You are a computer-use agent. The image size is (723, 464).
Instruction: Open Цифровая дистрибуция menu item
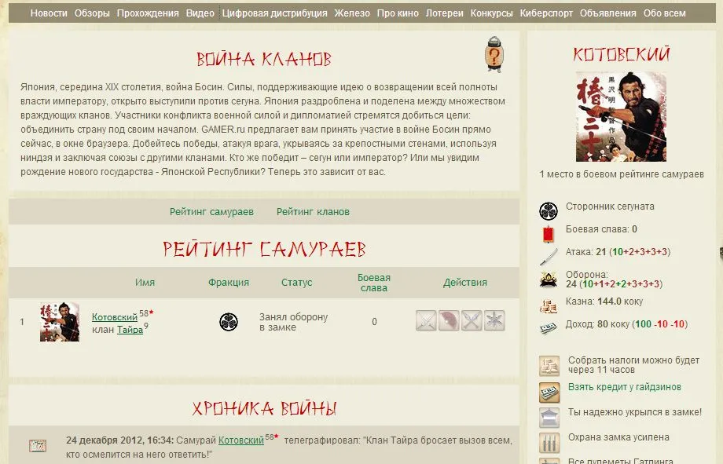pyautogui.click(x=275, y=13)
